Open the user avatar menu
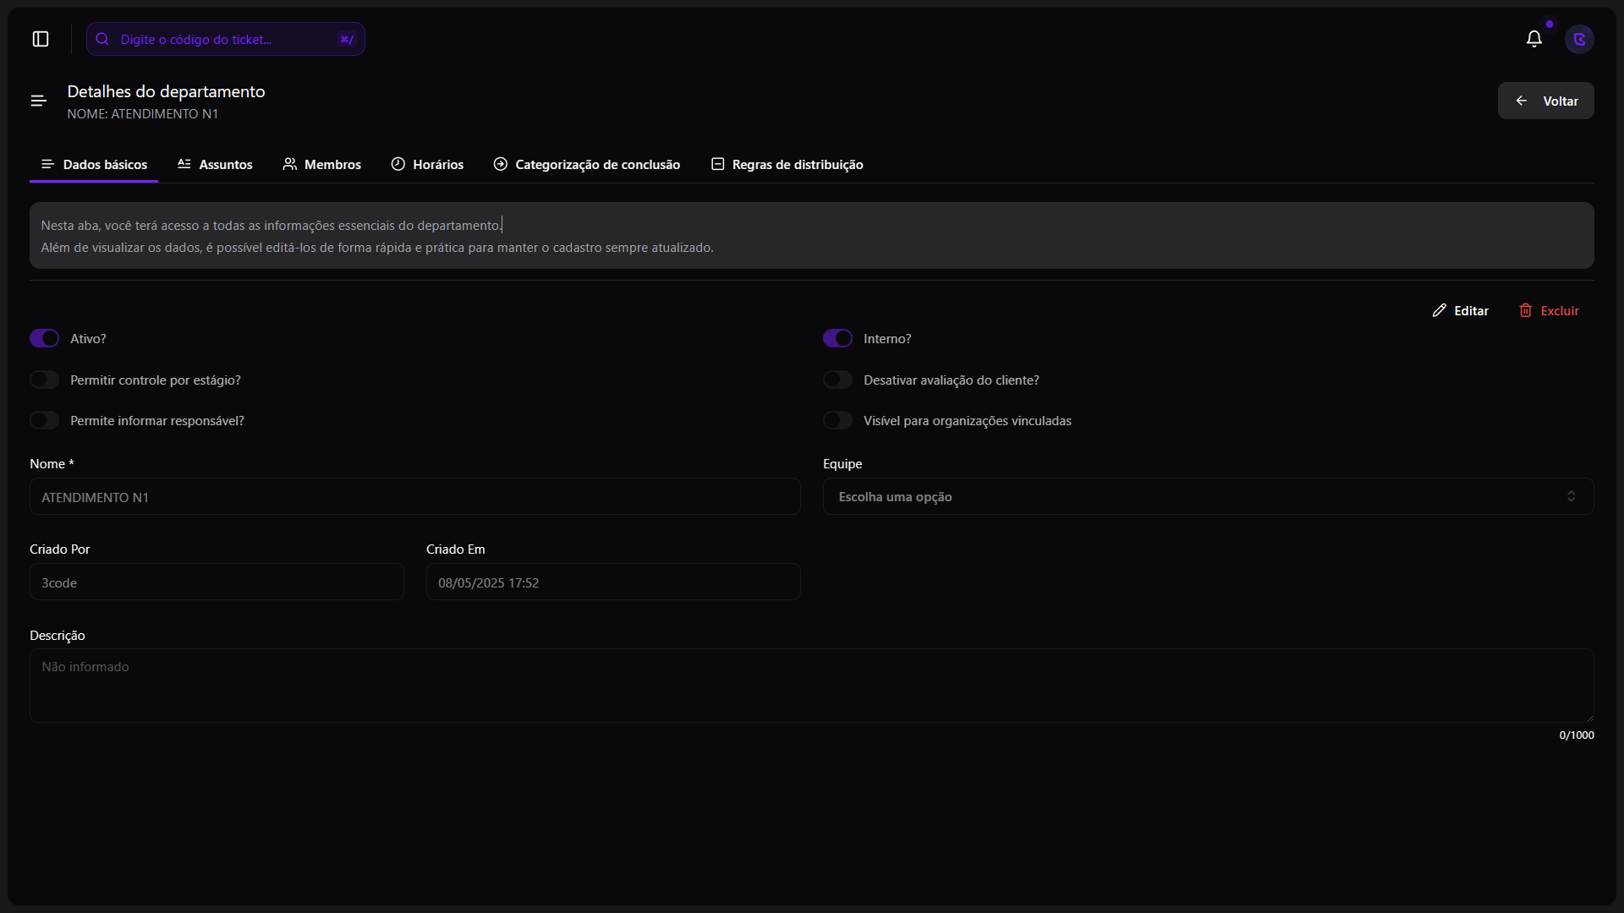Screen dimensions: 1624x913 click(1579, 39)
